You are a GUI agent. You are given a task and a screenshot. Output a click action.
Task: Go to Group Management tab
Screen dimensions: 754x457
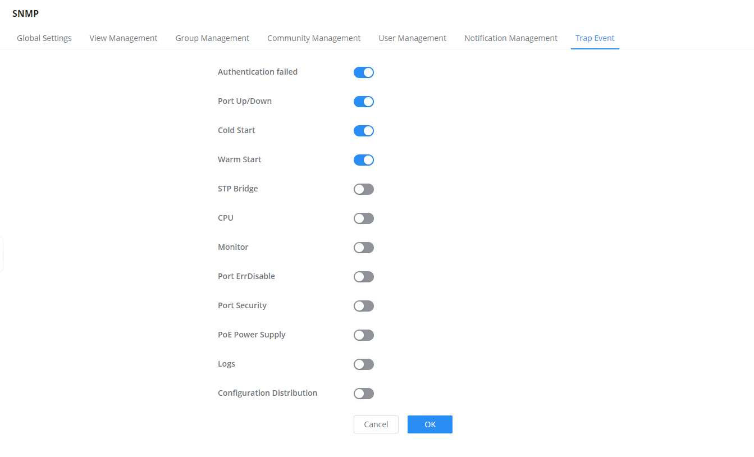tap(212, 38)
